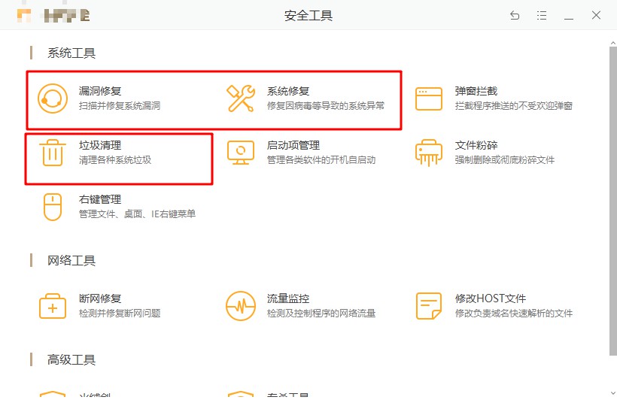Open 修改HOST文件 via its label
Image resolution: width=617 pixels, height=406 pixels.
click(x=491, y=298)
